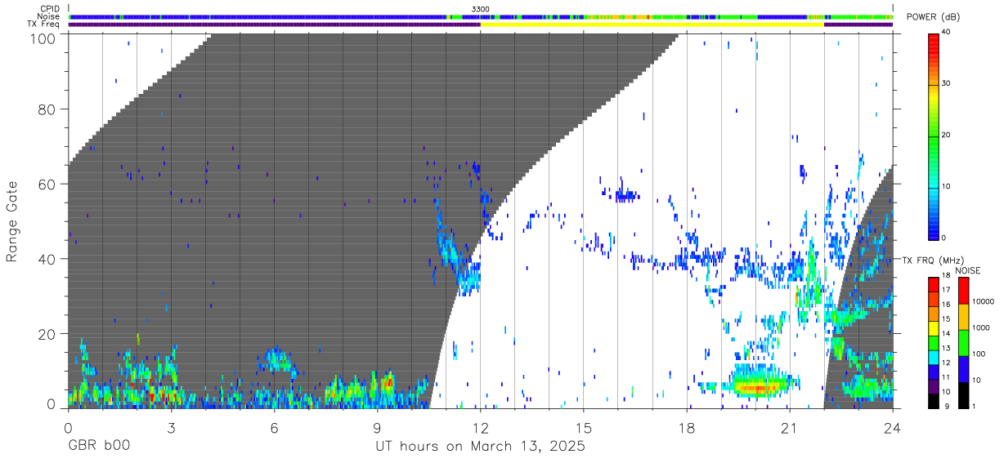Screen dimensions: 1004x463
Task: Click the x-axis tick label 15
Action: click(584, 428)
